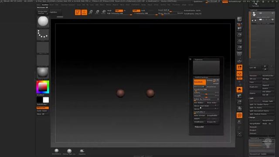Toggle Mrgb mode button
The height and width of the screenshot is (157, 279).
pos(109,10)
